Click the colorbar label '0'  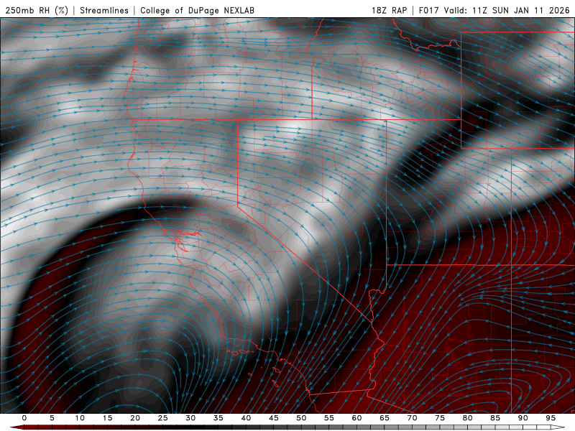coord(24,418)
